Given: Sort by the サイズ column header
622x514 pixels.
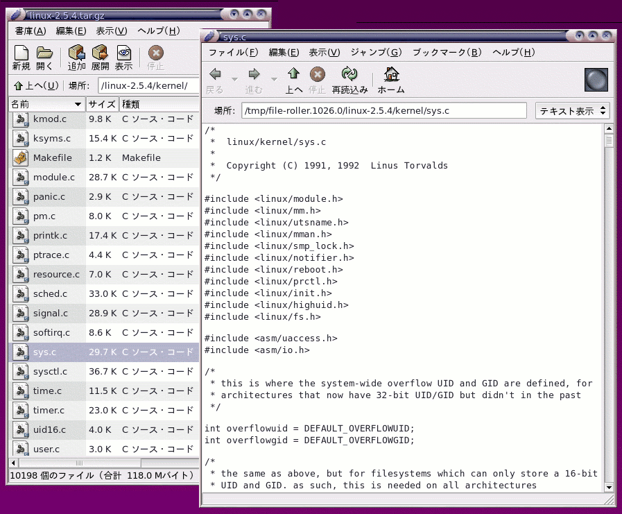Looking at the screenshot, I should (101, 104).
